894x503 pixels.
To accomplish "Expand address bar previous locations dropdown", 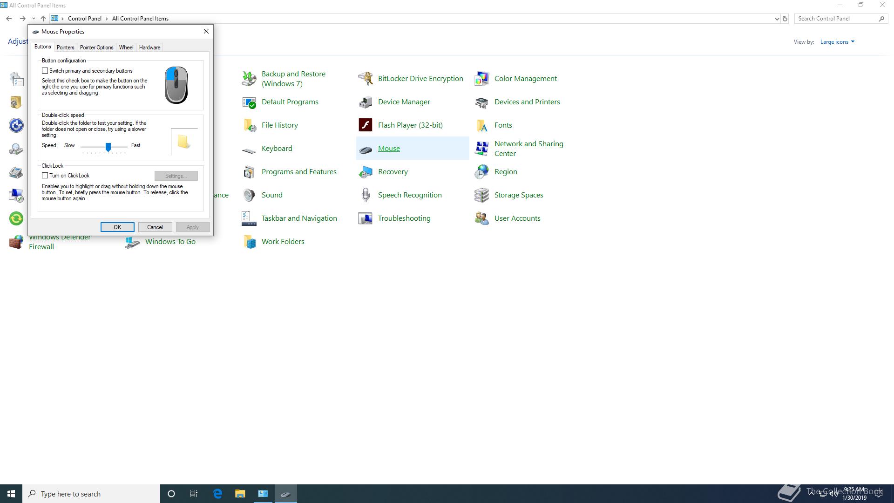I will [x=777, y=19].
